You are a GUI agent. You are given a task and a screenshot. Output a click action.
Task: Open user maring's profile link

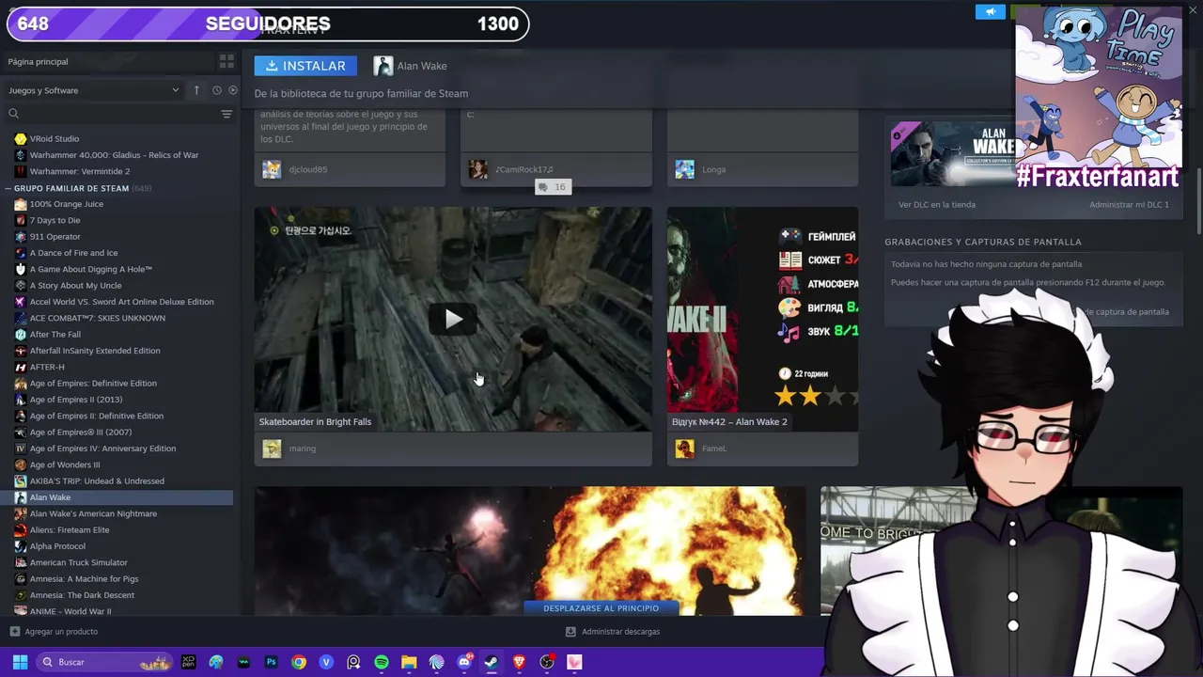tap(302, 449)
